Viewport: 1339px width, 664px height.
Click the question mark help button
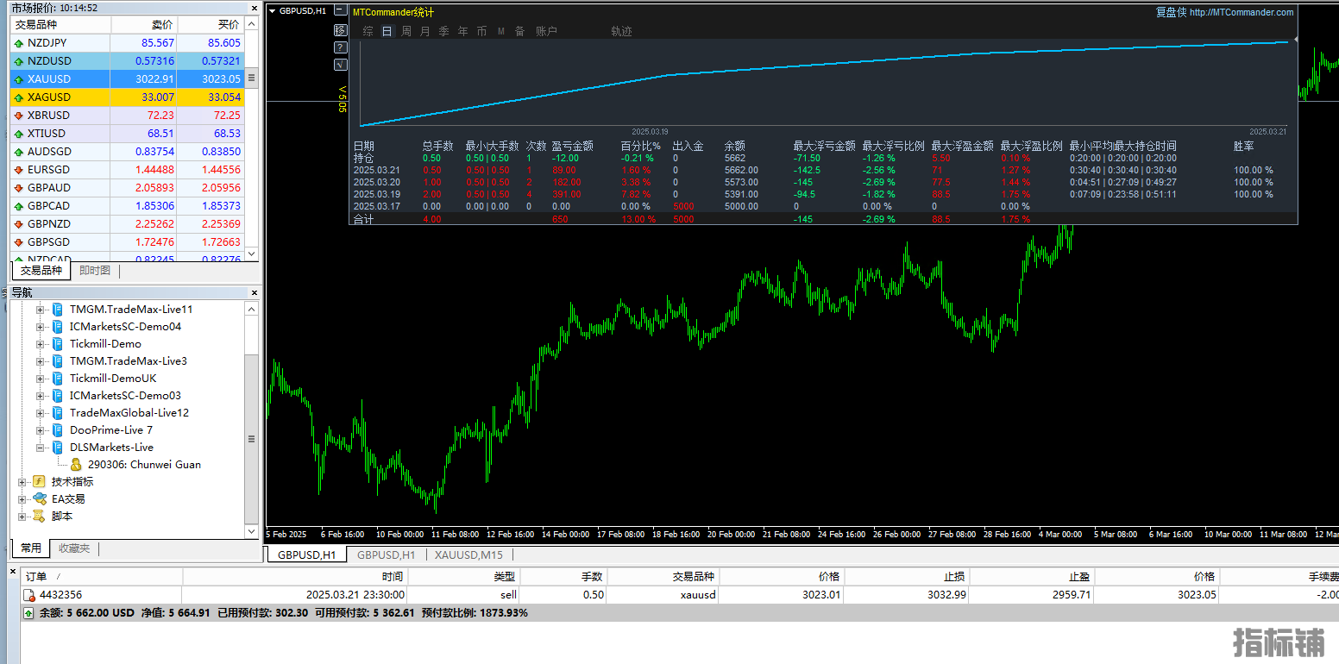[x=340, y=47]
